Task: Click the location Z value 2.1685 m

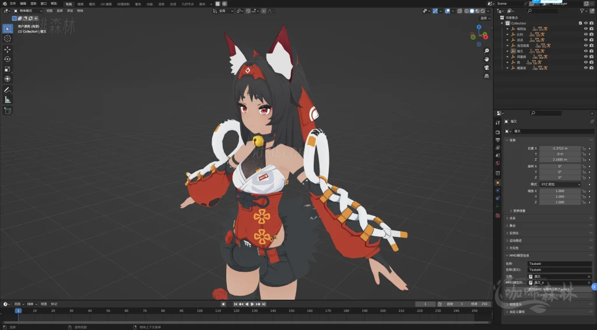Action: point(560,159)
